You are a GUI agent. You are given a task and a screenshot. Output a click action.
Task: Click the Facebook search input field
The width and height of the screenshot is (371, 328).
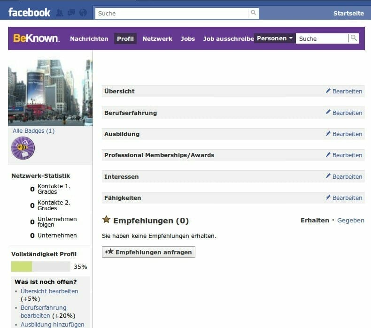(x=171, y=13)
